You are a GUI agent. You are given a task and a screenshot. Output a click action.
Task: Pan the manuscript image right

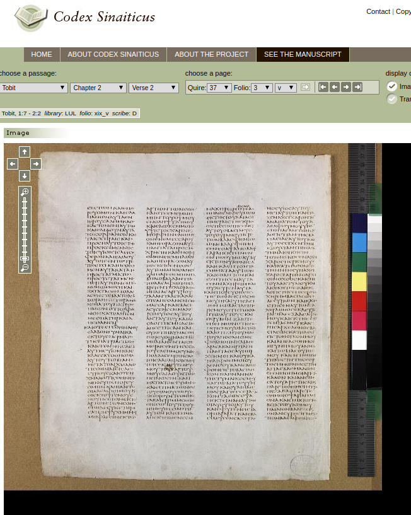(36, 164)
